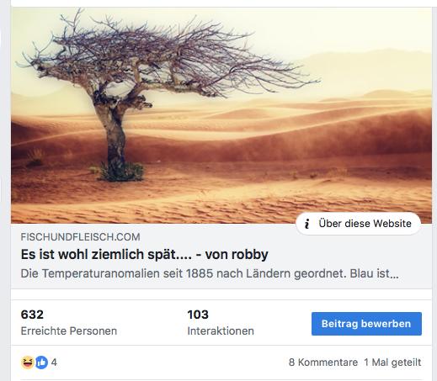Show who shared via '1 Mal geteilt'

point(392,362)
